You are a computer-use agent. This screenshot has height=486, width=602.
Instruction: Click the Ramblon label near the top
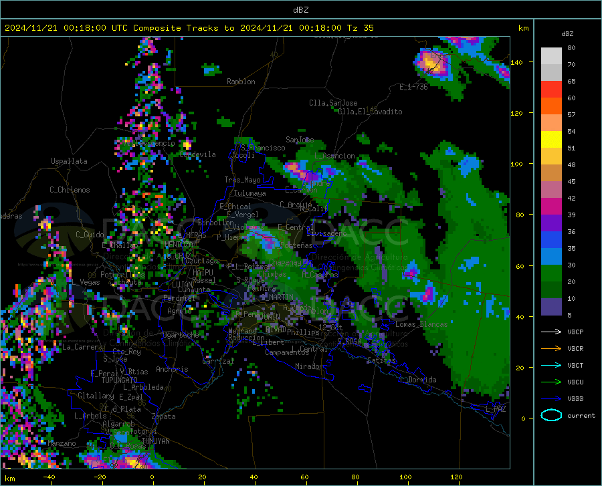241,82
